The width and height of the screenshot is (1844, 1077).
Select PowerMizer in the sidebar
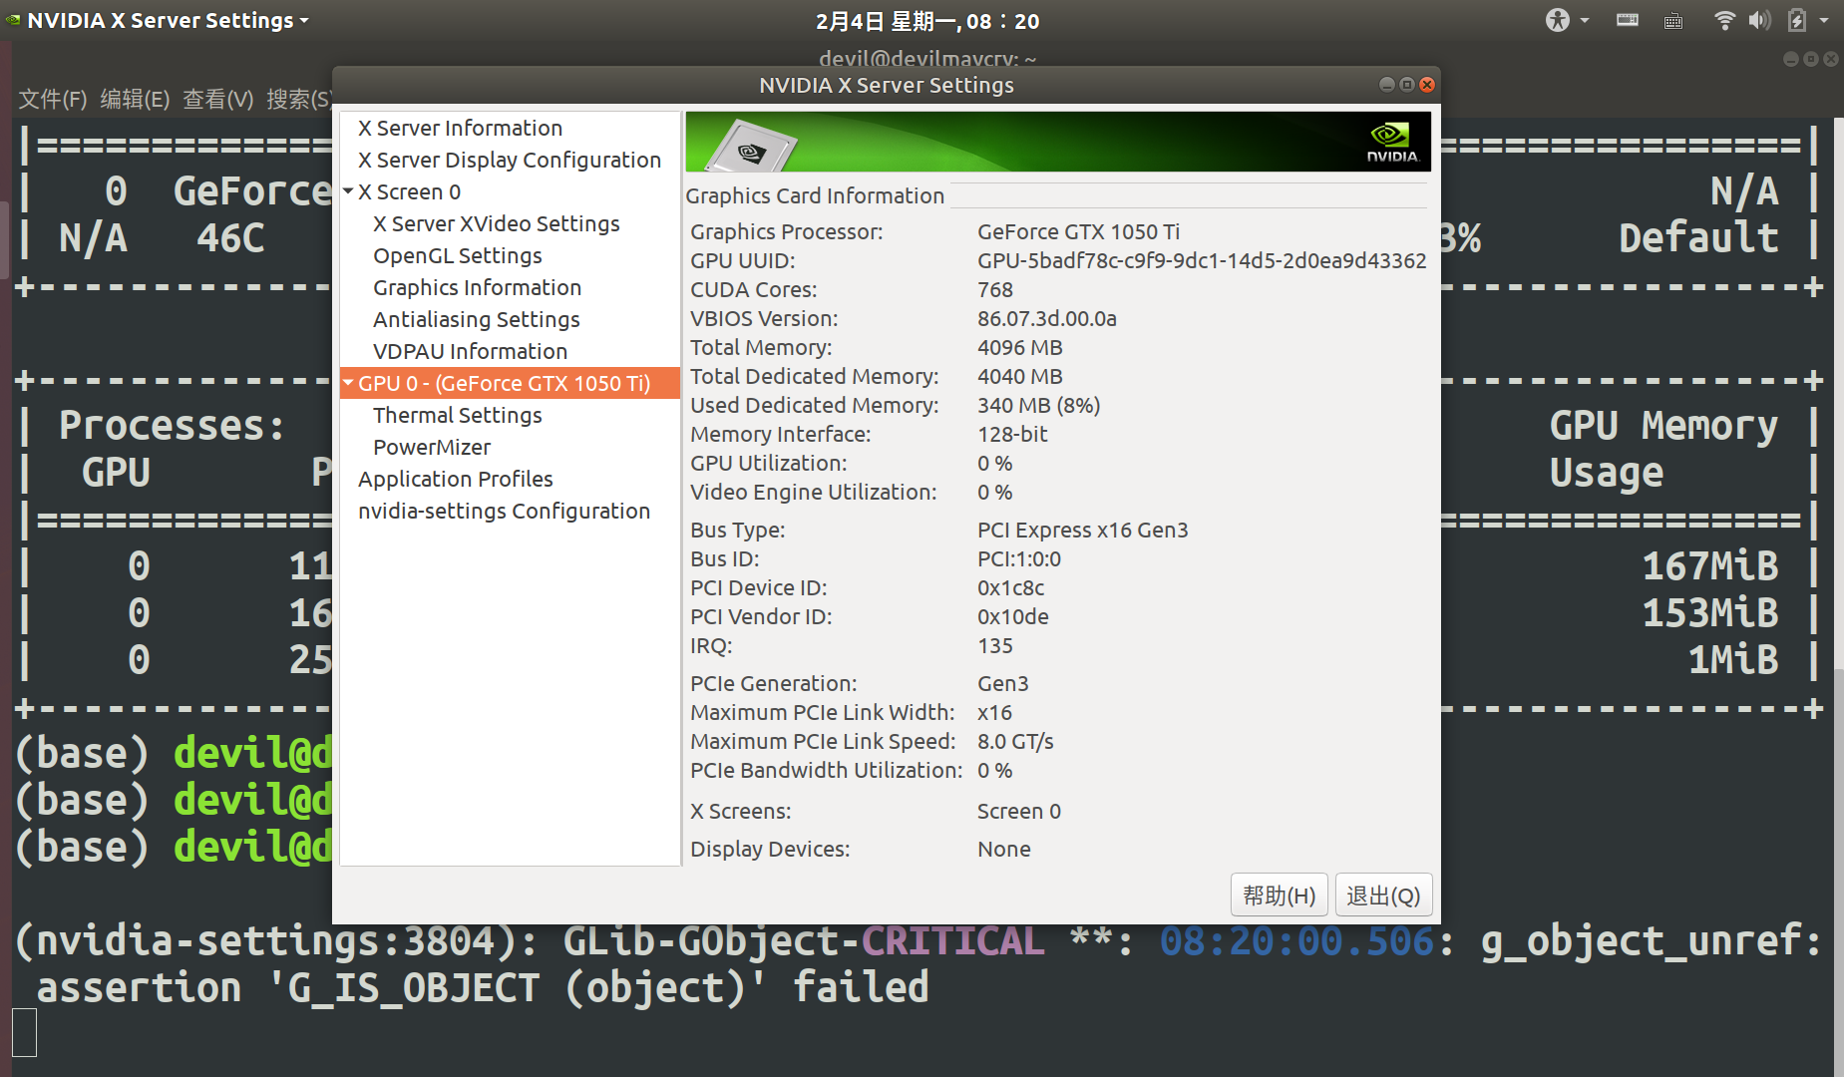point(432,447)
